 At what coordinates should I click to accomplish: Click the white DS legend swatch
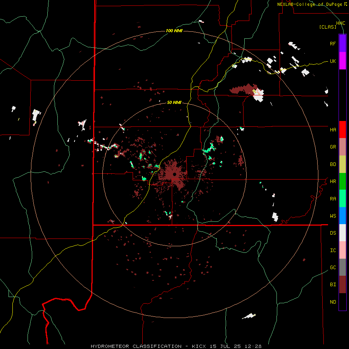pyautogui.click(x=342, y=233)
